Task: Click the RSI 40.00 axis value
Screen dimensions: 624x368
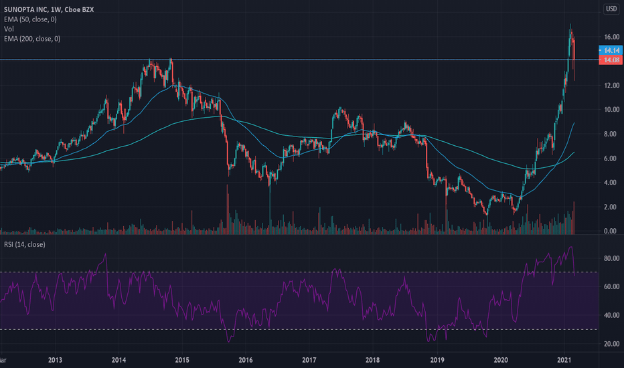Action: 611,315
